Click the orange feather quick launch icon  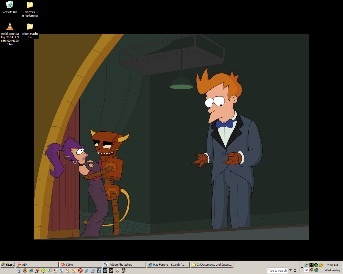coord(68,271)
